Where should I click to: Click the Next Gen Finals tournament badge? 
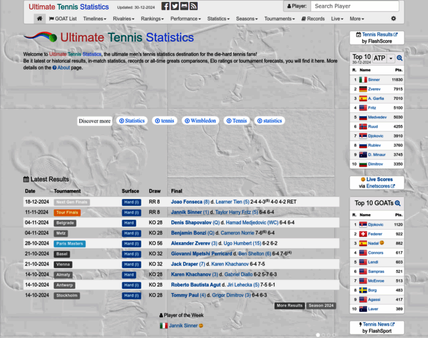point(72,202)
